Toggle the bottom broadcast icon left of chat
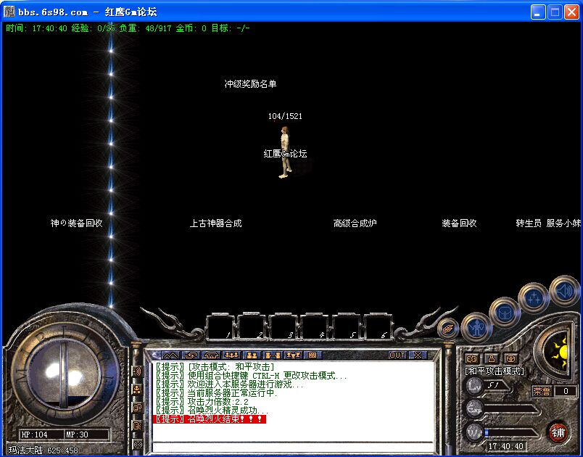The image size is (583, 457). tap(138, 444)
